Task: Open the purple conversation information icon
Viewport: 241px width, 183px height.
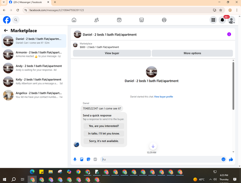Action: pos(229,34)
